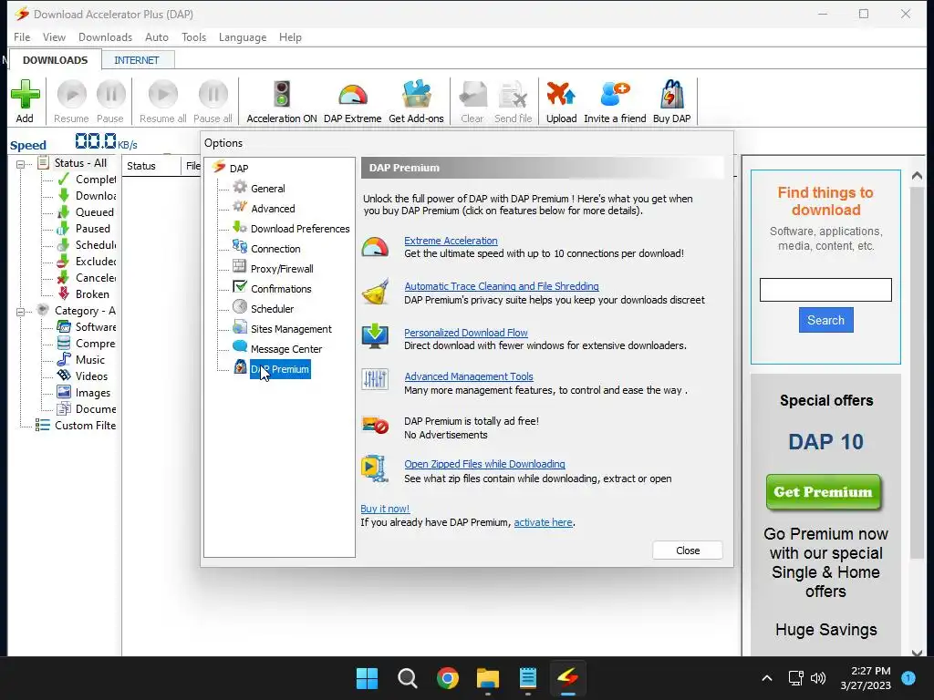934x700 pixels.
Task: Open the Tools menu
Action: (193, 36)
